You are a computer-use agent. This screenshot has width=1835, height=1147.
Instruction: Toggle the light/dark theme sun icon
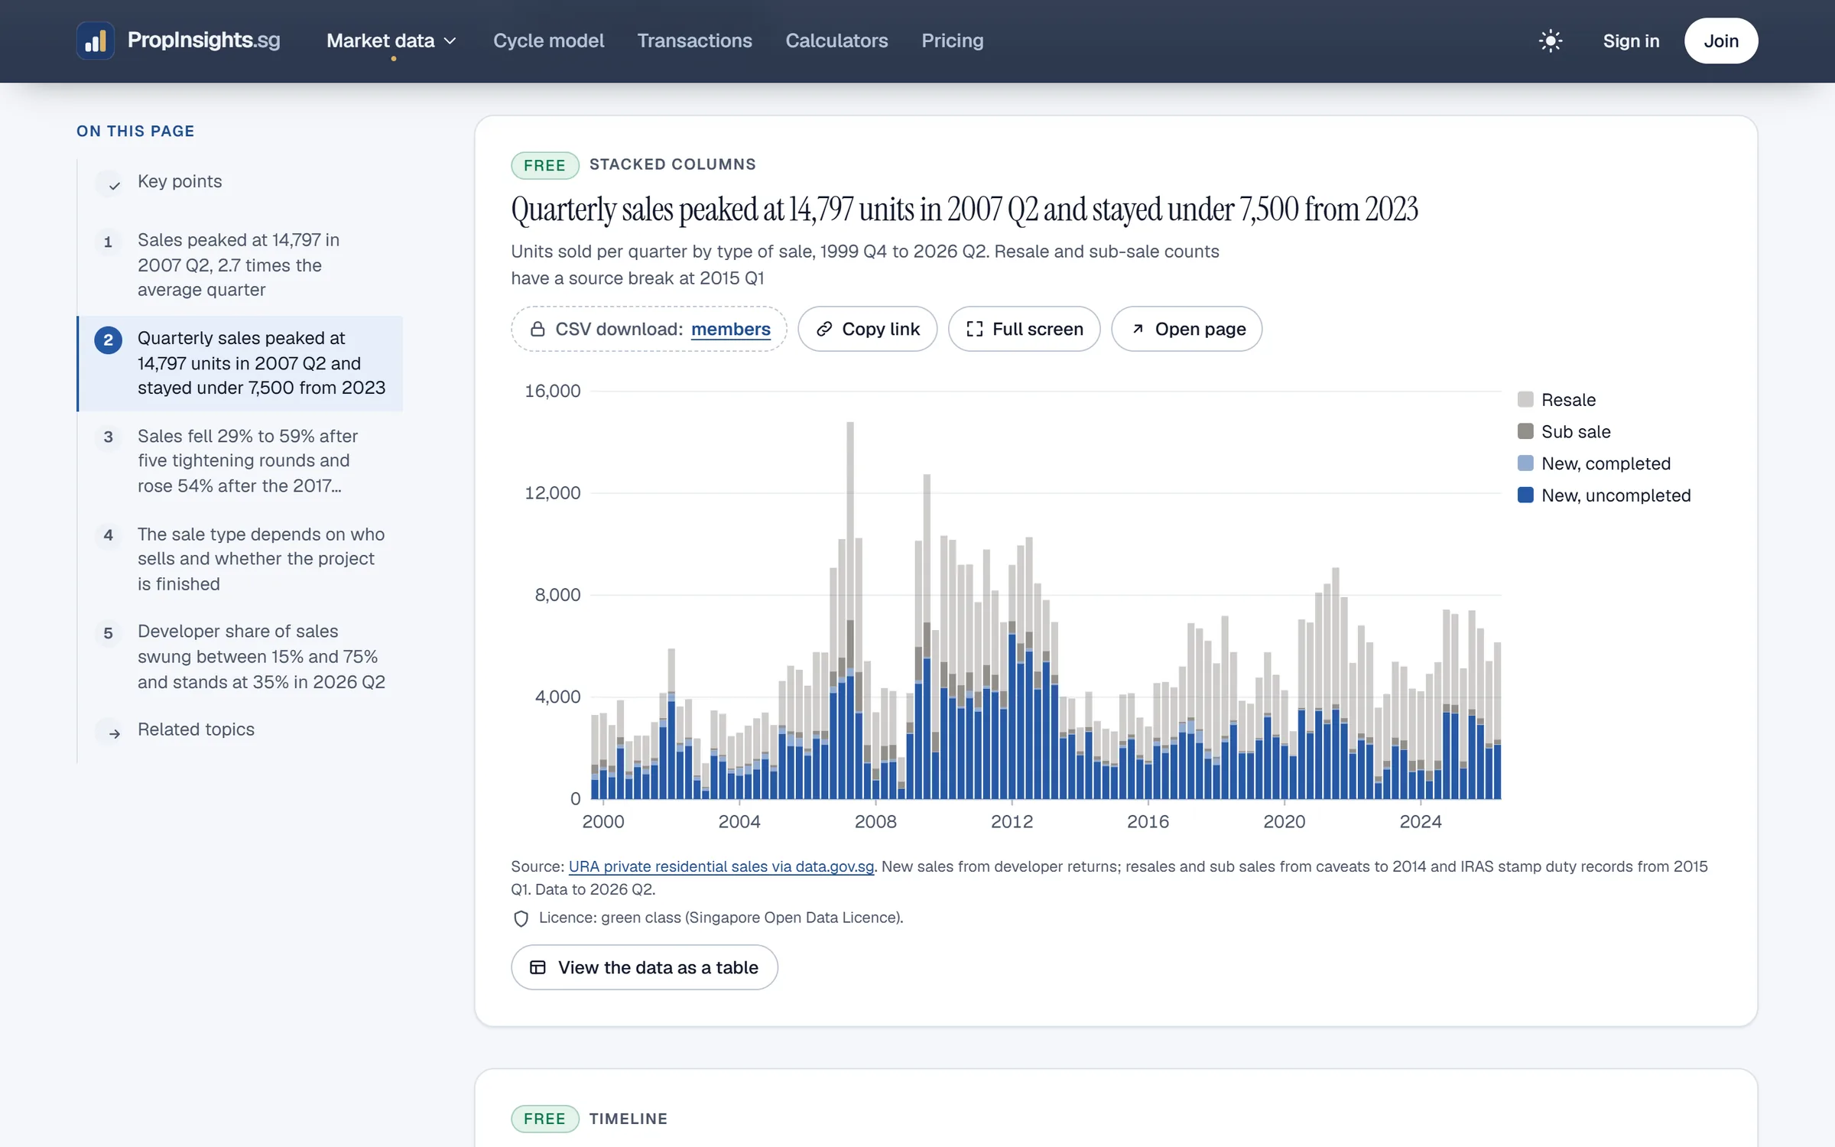(1550, 41)
